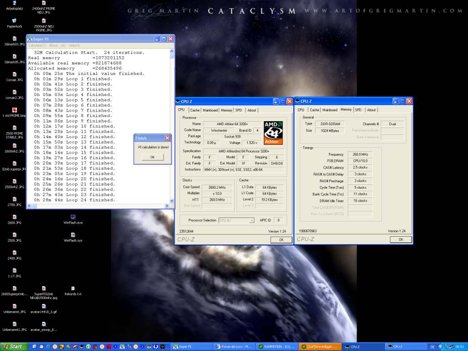Select the avatar14418_3.gif desktop icon
Screen dimensions: 468x351
click(x=43, y=309)
